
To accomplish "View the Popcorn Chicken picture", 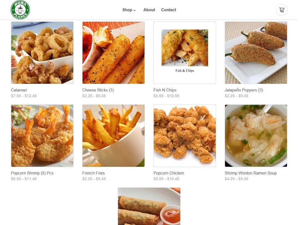I will pyautogui.click(x=185, y=136).
